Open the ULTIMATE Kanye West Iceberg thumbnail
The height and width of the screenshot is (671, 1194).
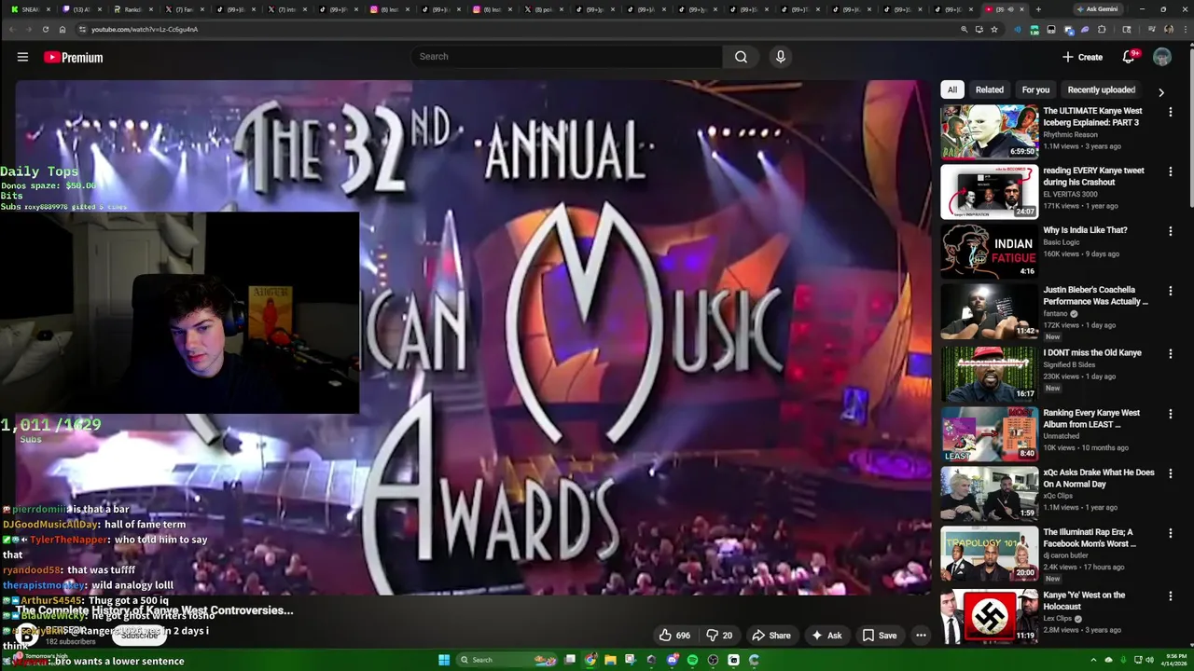tap(989, 131)
